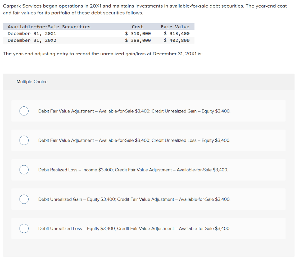Click the Debit Unrealized Loss – Equity answer text

pyautogui.click(x=134, y=229)
